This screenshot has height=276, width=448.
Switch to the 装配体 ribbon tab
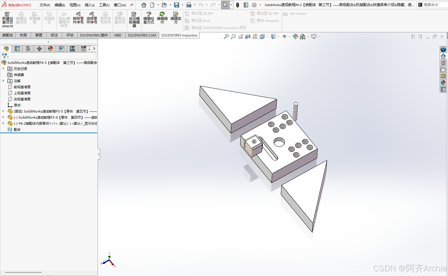[8, 35]
